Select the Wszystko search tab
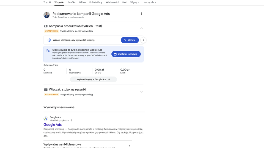264x148 pixels. 59,2
